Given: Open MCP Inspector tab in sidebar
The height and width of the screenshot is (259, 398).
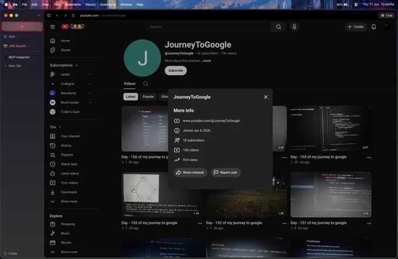Looking at the screenshot, I should (x=19, y=57).
